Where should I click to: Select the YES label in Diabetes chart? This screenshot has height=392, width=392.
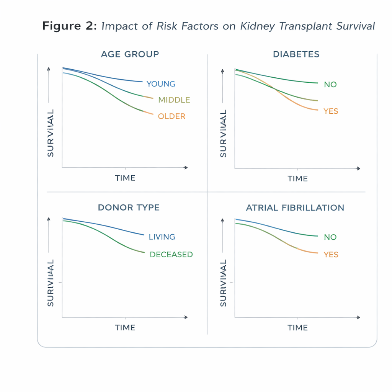tap(331, 111)
